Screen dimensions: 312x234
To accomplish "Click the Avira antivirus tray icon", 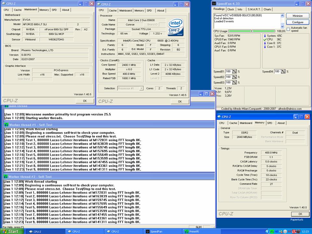I will point(293,231).
